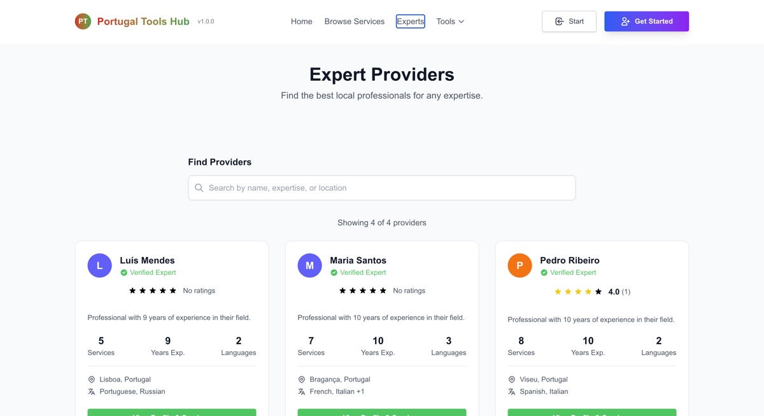The height and width of the screenshot is (416, 764).
Task: Go to Browse Services
Action: [355, 22]
